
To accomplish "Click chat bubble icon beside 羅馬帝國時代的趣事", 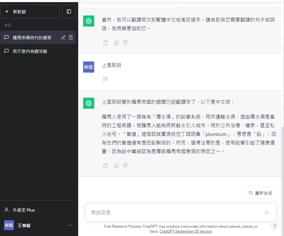I will (6, 37).
